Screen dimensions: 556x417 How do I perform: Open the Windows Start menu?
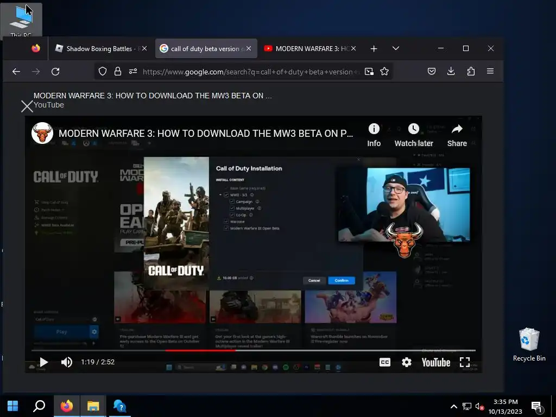click(x=13, y=406)
